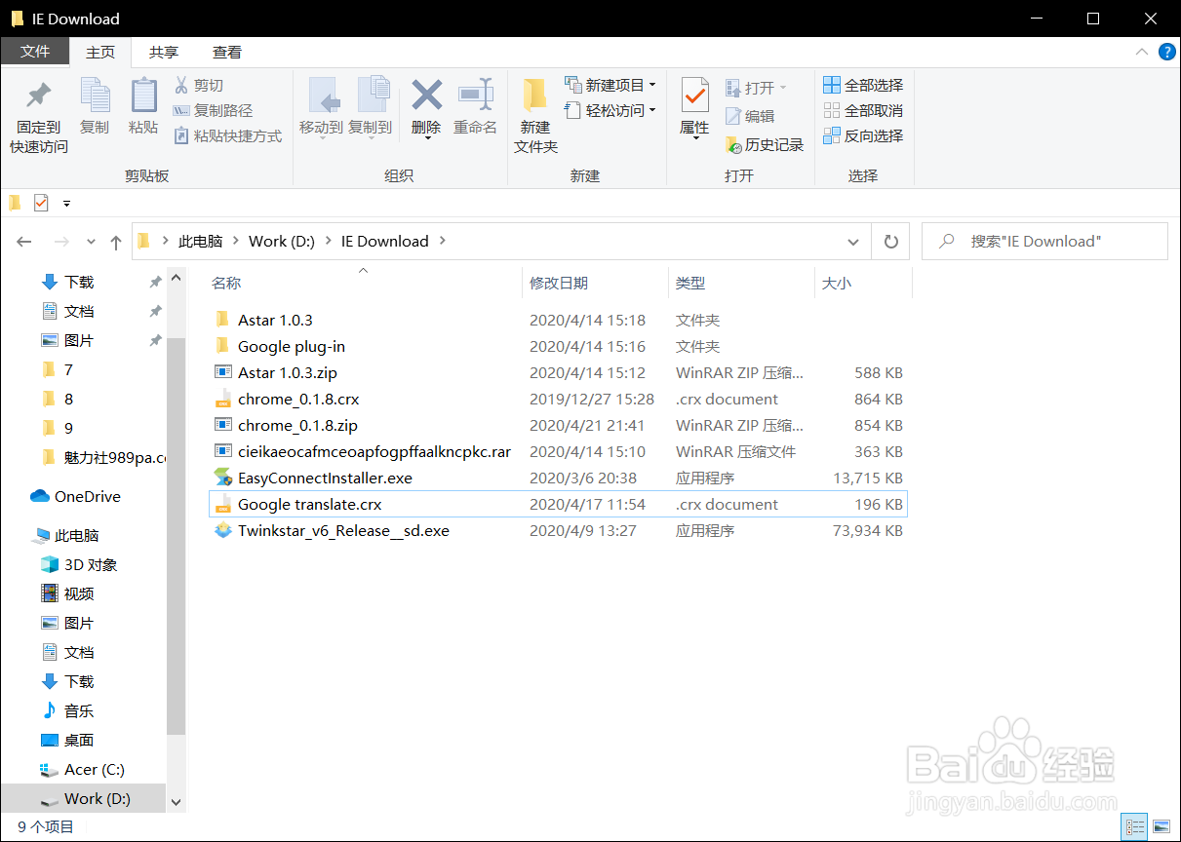Click the Cut (剪切) scissors icon
Image resolution: width=1181 pixels, height=842 pixels.
(181, 86)
